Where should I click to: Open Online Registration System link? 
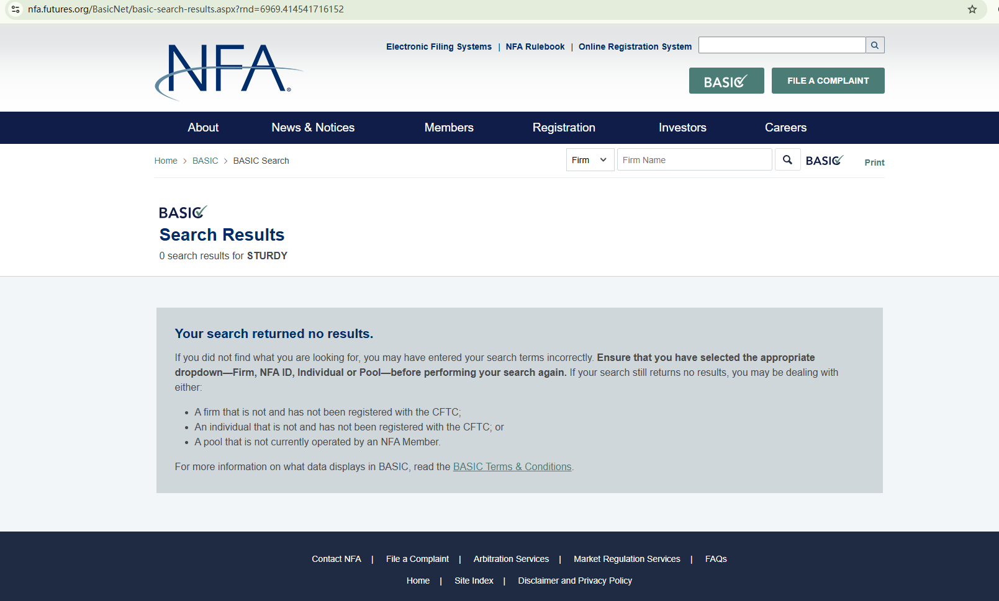[635, 47]
